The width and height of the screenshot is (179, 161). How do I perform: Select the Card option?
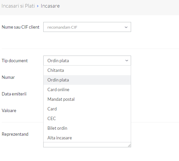[87, 109]
